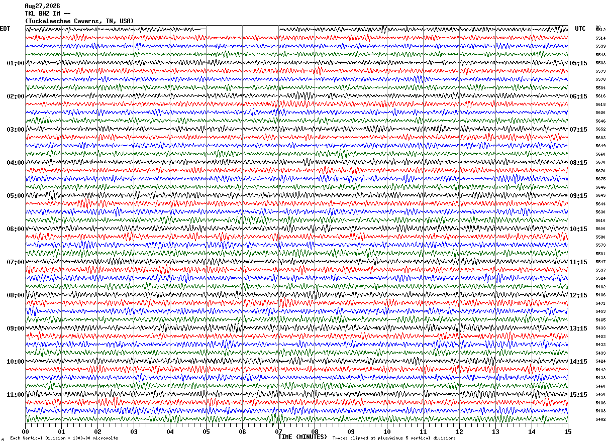Click the station code "TKL BHZ IM --"

(x=47, y=14)
